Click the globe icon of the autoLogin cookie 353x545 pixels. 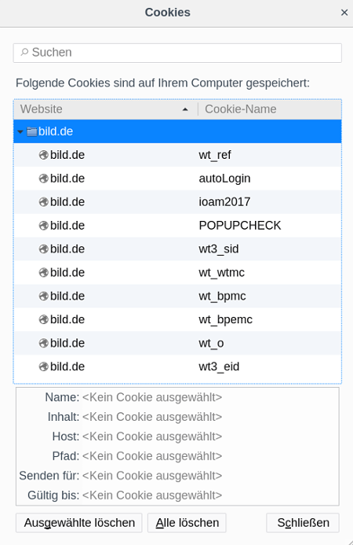point(44,179)
